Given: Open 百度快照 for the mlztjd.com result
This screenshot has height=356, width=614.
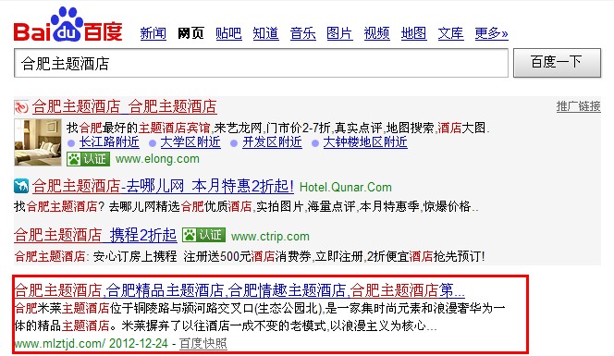Looking at the screenshot, I should point(203,343).
